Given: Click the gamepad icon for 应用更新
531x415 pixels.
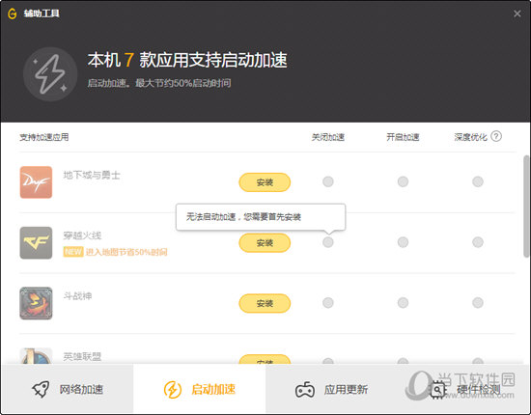Looking at the screenshot, I should point(305,390).
